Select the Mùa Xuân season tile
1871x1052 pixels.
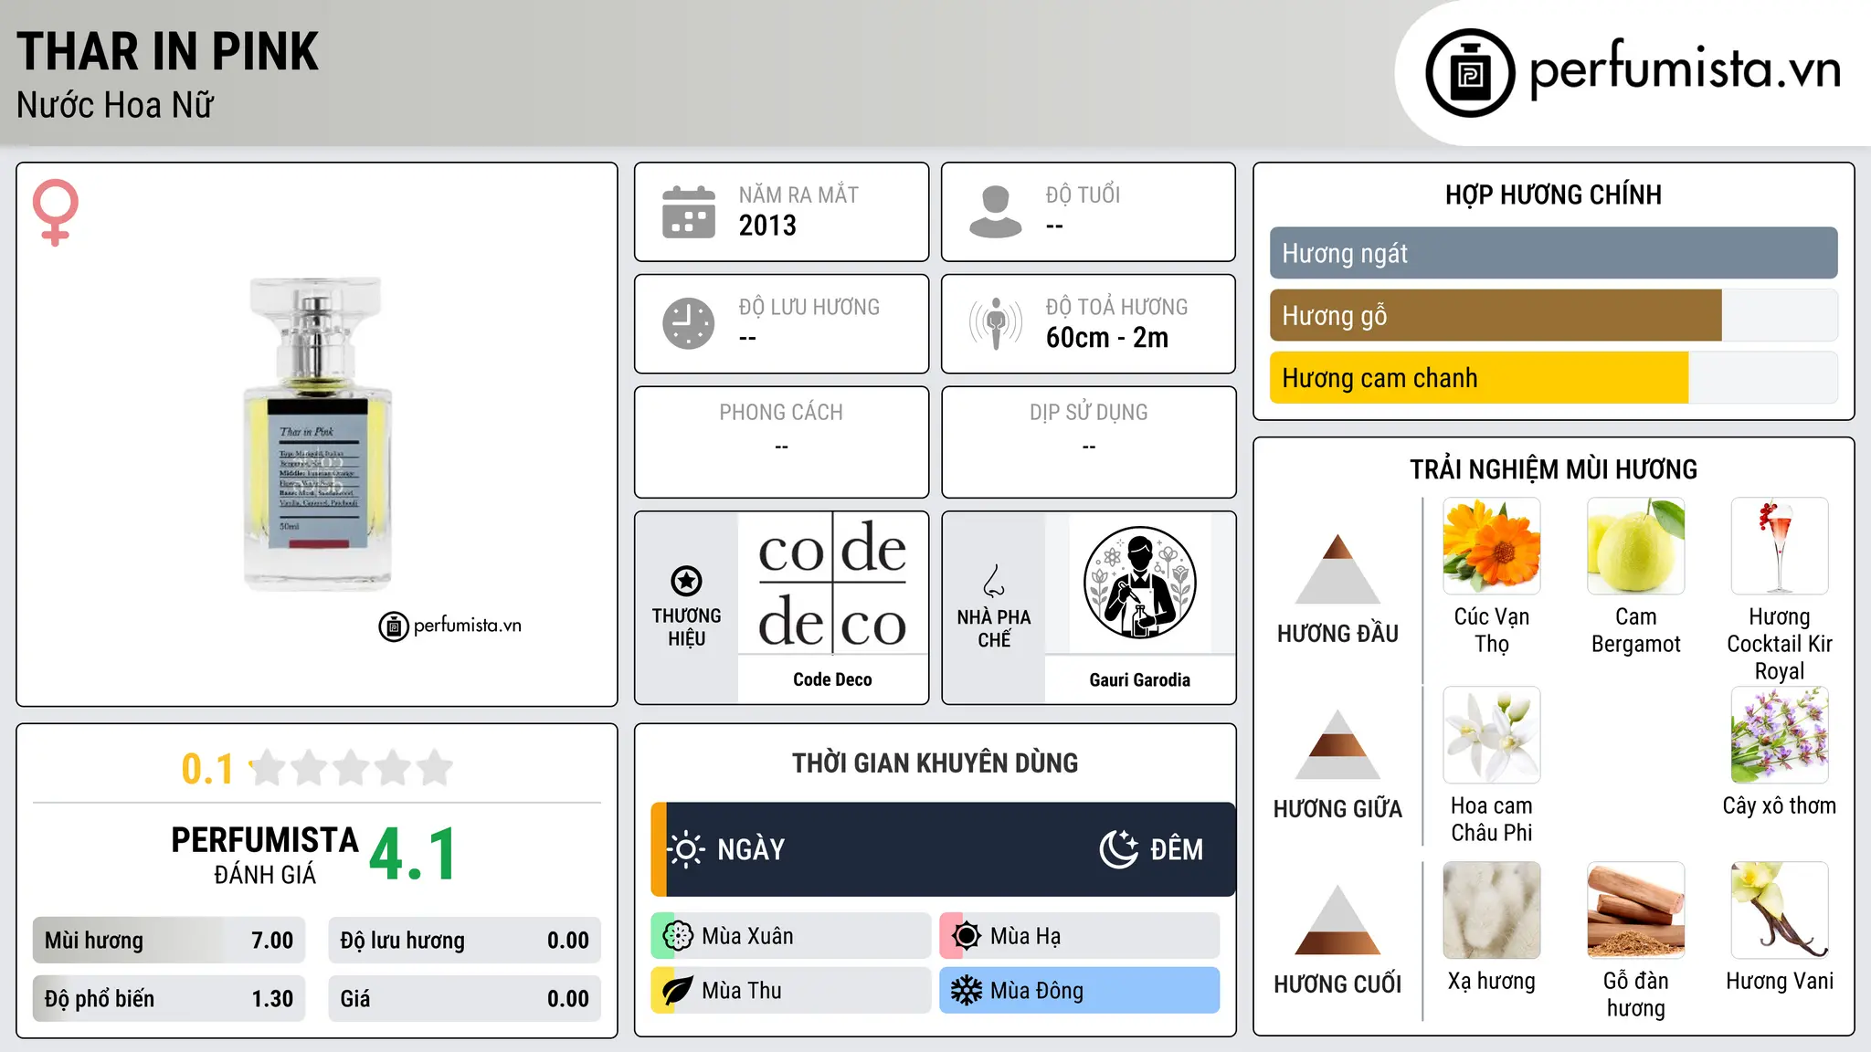[790, 936]
